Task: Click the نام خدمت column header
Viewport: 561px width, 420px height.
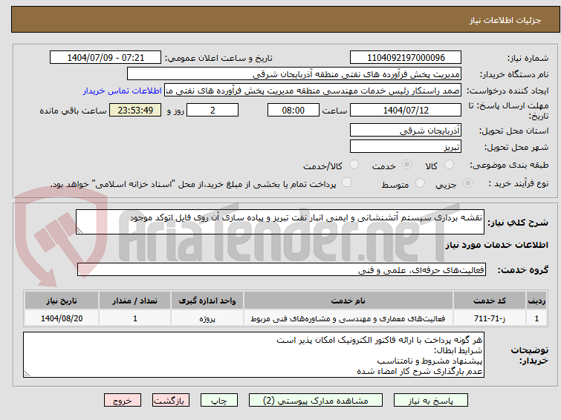Action: tap(348, 301)
